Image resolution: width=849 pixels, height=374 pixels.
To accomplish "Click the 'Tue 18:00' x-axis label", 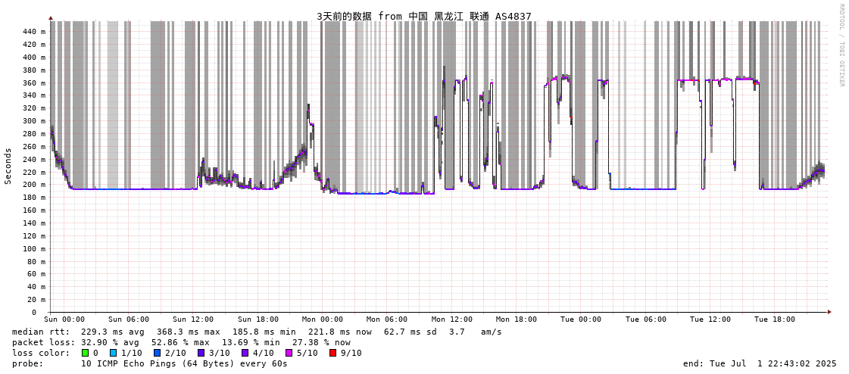I will click(775, 319).
